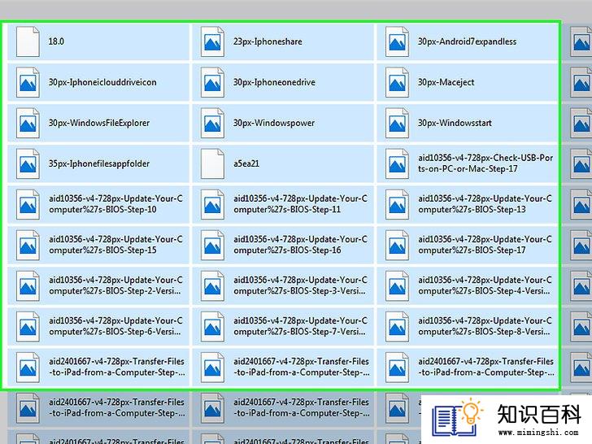The height and width of the screenshot is (444, 592).
Task: Select the file name ending BIOS-Step-4-Versi...
Action: (485, 285)
